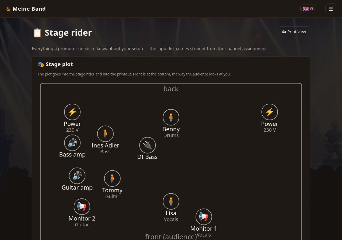
Task: Select Monitor 1 Vocals megaphone icon
Action: click(x=204, y=217)
